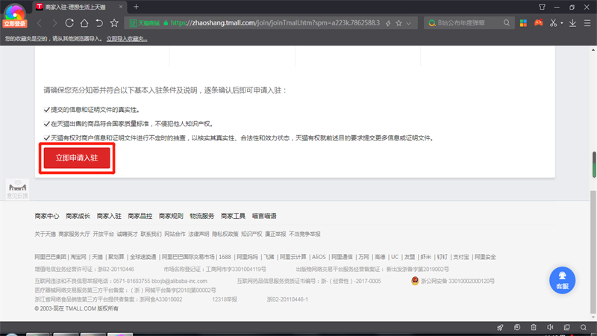This screenshot has height=336, width=597.
Task: Open the 客服 customer service chat bubble
Action: 562,279
